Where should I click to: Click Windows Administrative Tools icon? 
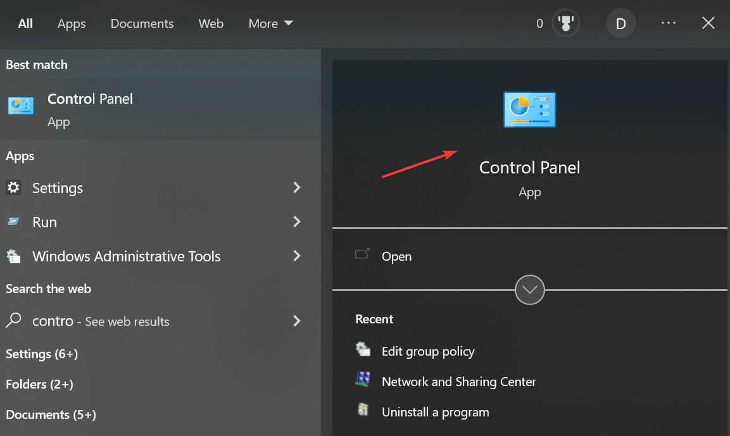pyautogui.click(x=13, y=256)
